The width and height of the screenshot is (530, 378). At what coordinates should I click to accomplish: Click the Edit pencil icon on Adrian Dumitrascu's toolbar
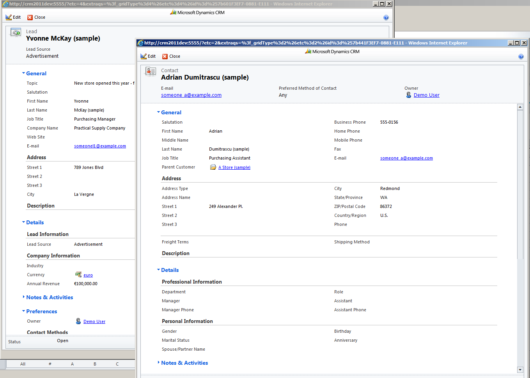point(144,56)
